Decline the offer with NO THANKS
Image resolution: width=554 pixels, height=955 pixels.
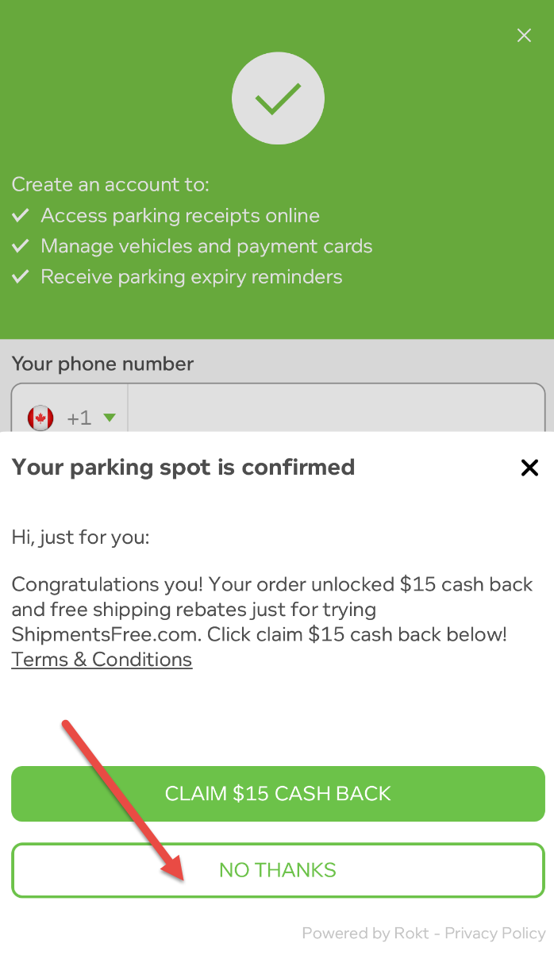tap(278, 870)
